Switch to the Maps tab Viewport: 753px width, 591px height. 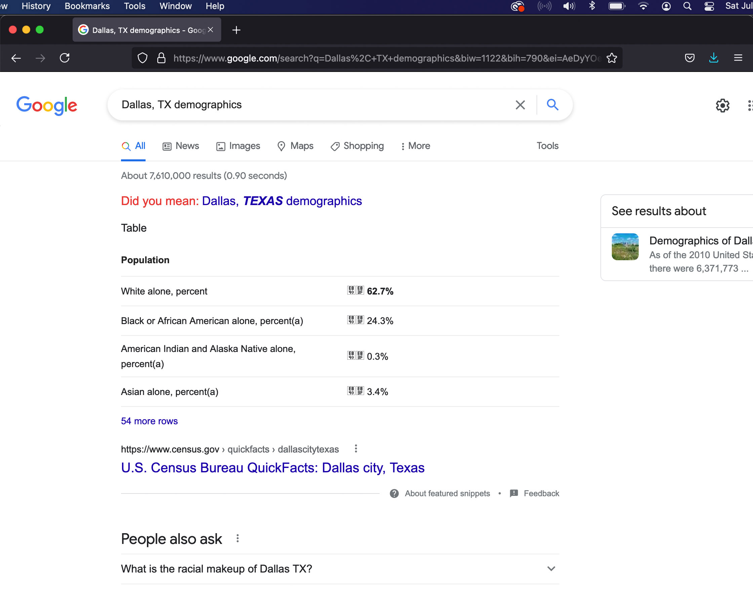pos(295,146)
